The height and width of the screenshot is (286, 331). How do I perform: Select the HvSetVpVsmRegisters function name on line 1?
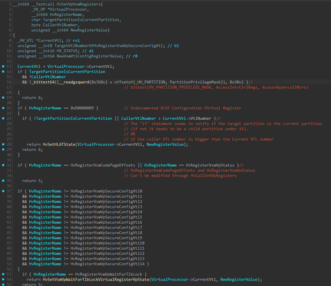(78, 4)
